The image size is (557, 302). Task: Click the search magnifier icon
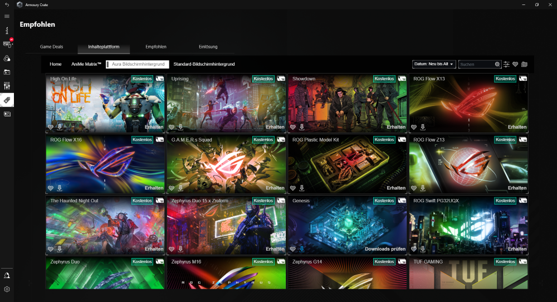(497, 64)
